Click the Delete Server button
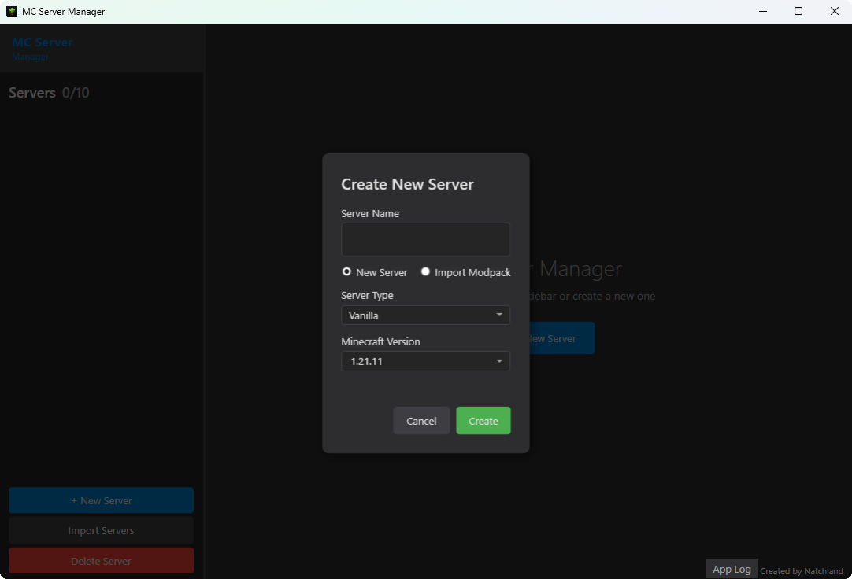The height and width of the screenshot is (579, 852). (x=101, y=560)
